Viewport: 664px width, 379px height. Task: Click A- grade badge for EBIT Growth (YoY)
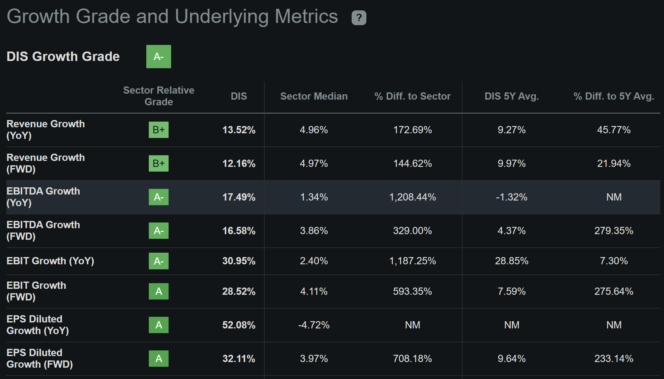(159, 261)
